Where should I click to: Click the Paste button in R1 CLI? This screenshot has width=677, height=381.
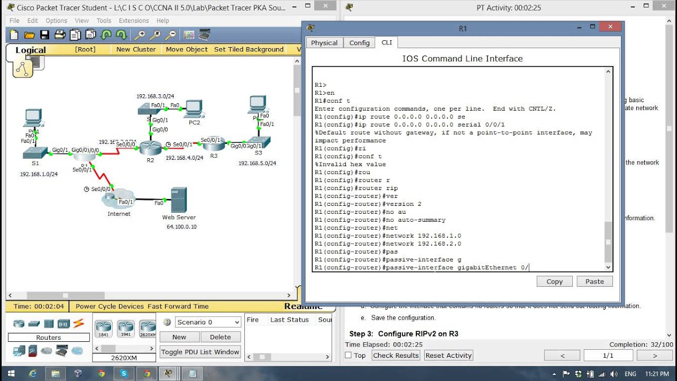(x=594, y=282)
